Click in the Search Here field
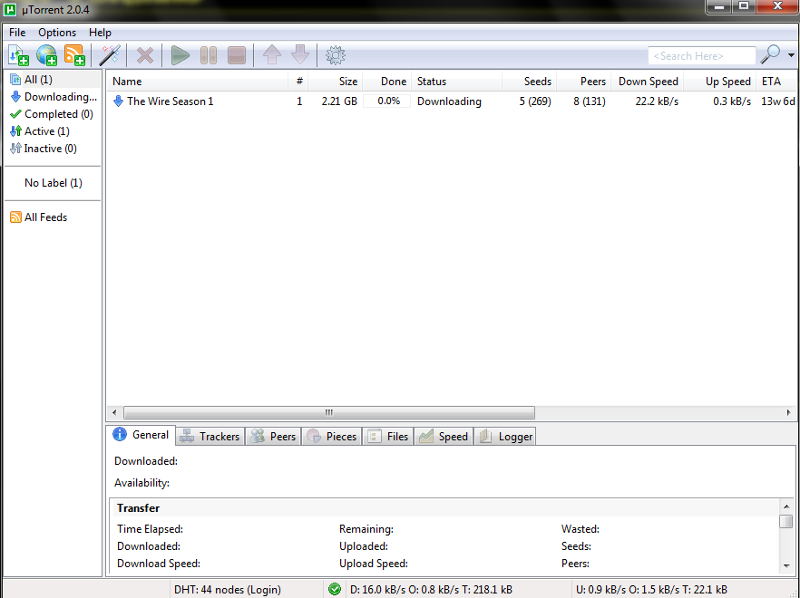Screen dimensions: 800x598 (701, 56)
